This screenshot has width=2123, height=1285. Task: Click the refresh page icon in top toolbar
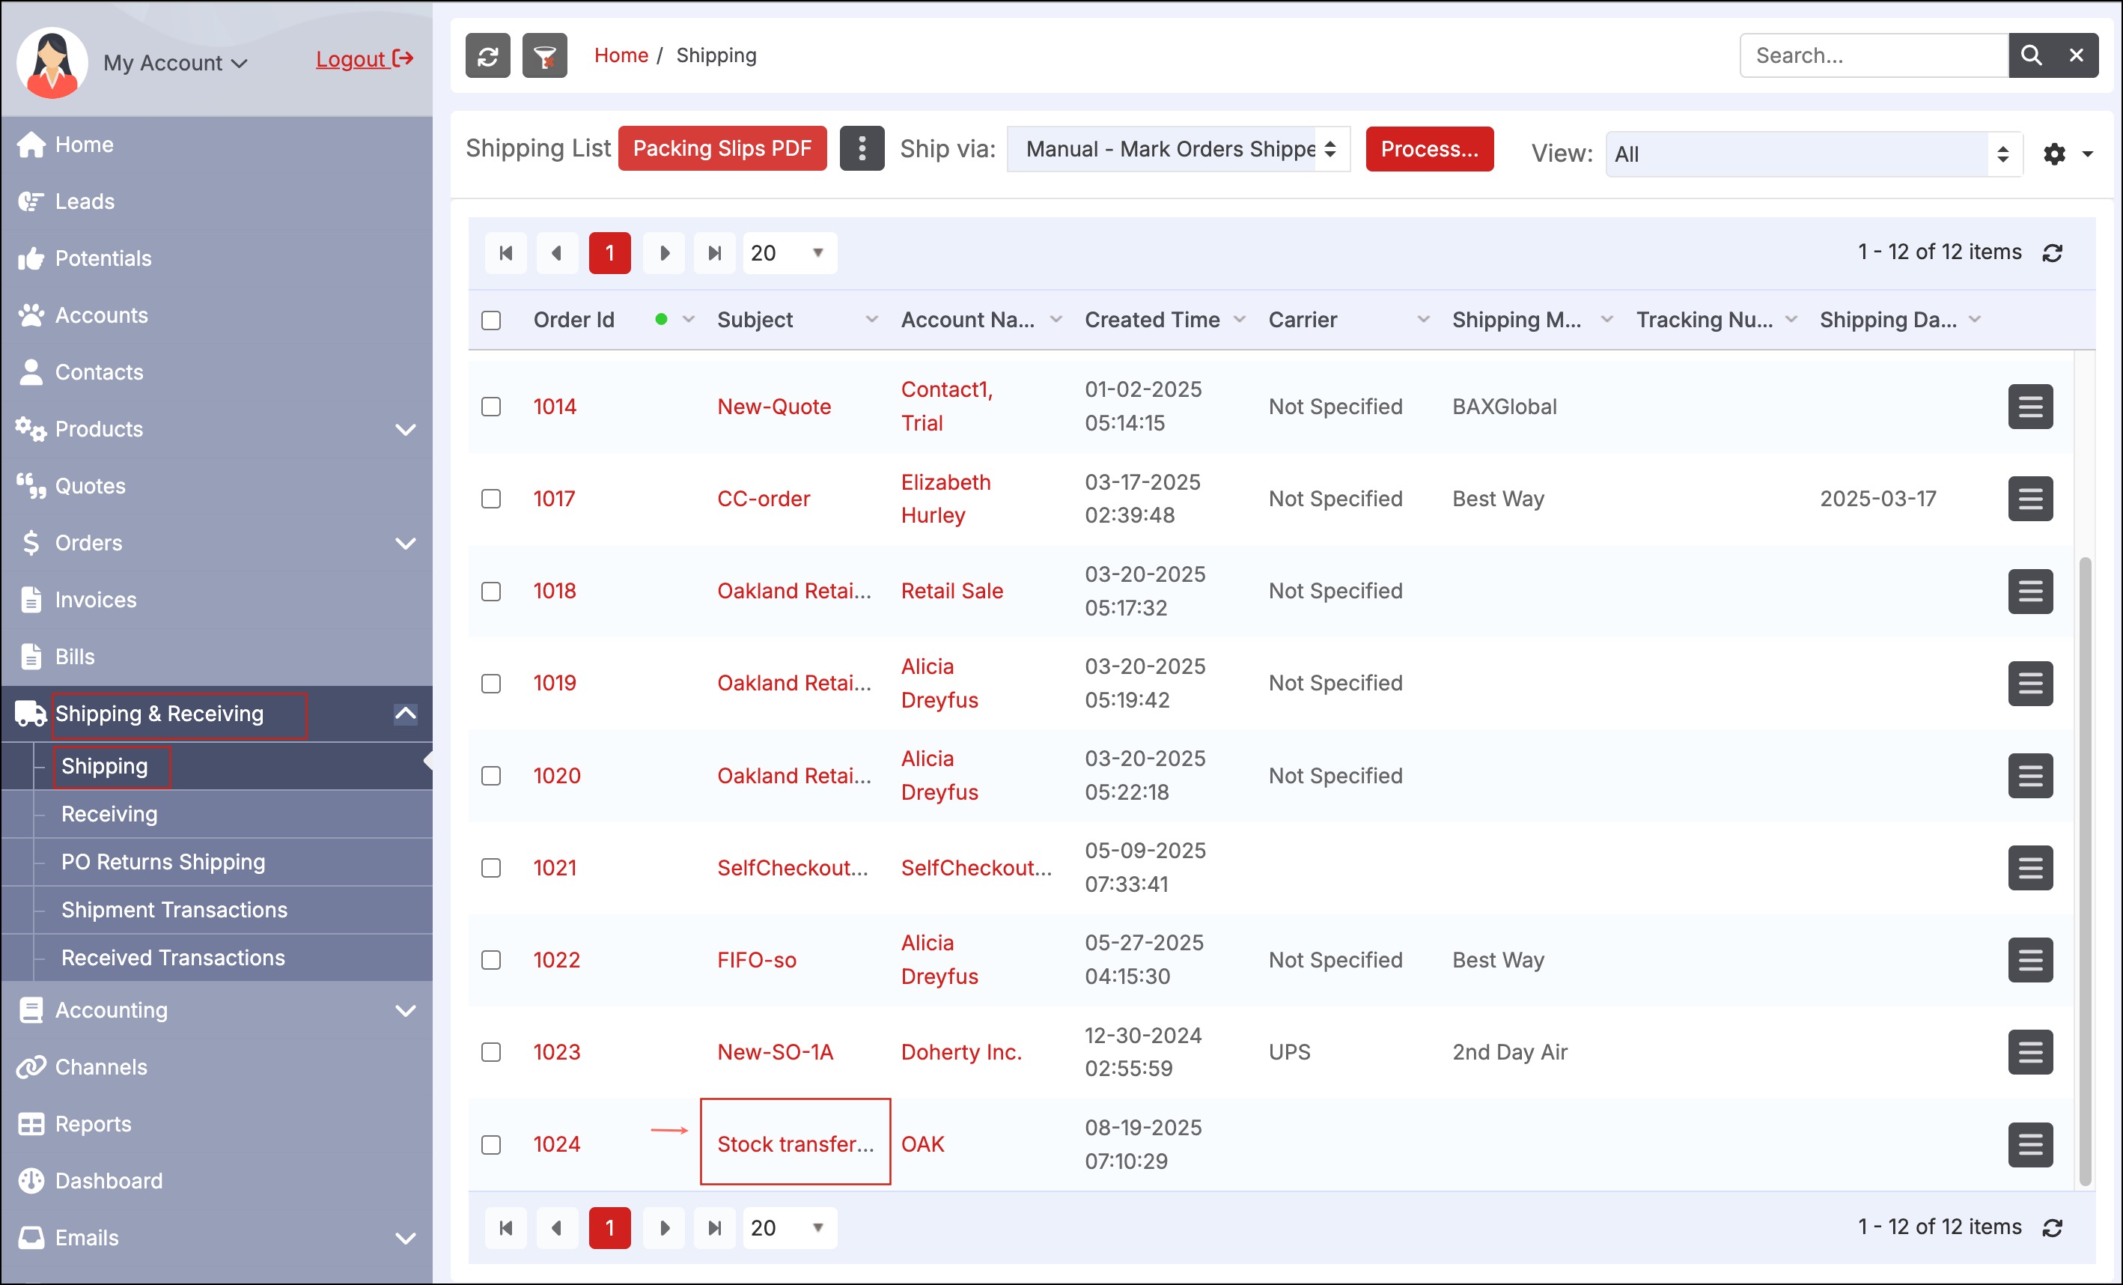tap(487, 56)
